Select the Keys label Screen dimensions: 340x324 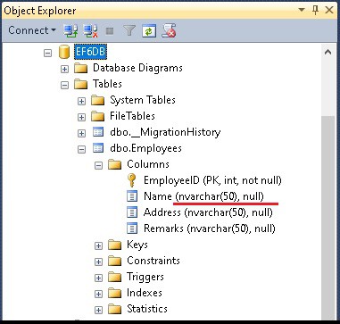[x=137, y=245]
